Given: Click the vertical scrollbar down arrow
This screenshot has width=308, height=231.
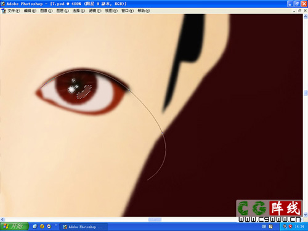Looking at the screenshot, I should 306,214.
